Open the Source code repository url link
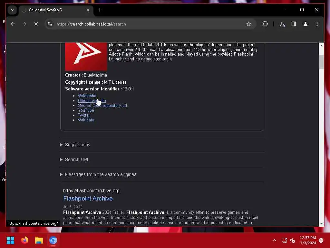Screen dimensions: 330x248 (x=102, y=106)
